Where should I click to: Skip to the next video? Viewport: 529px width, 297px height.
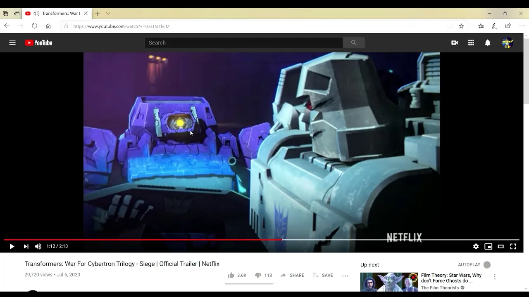point(26,246)
